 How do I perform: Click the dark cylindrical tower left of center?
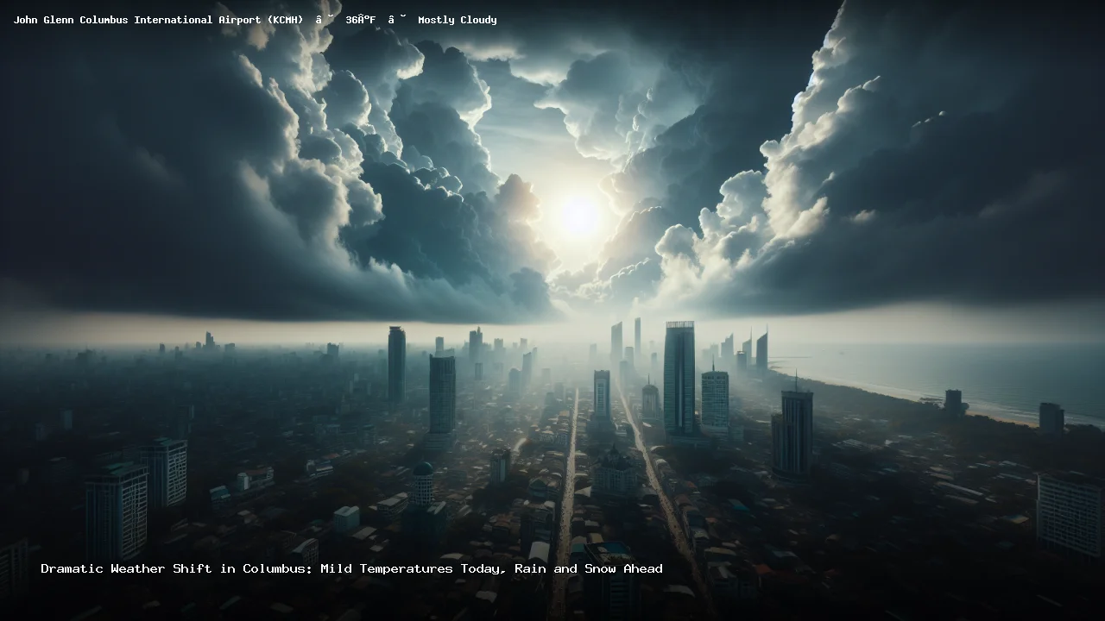396,362
